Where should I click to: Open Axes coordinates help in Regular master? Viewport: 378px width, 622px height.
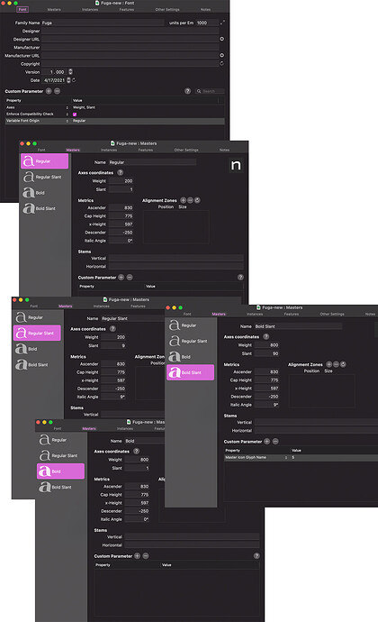[120, 172]
